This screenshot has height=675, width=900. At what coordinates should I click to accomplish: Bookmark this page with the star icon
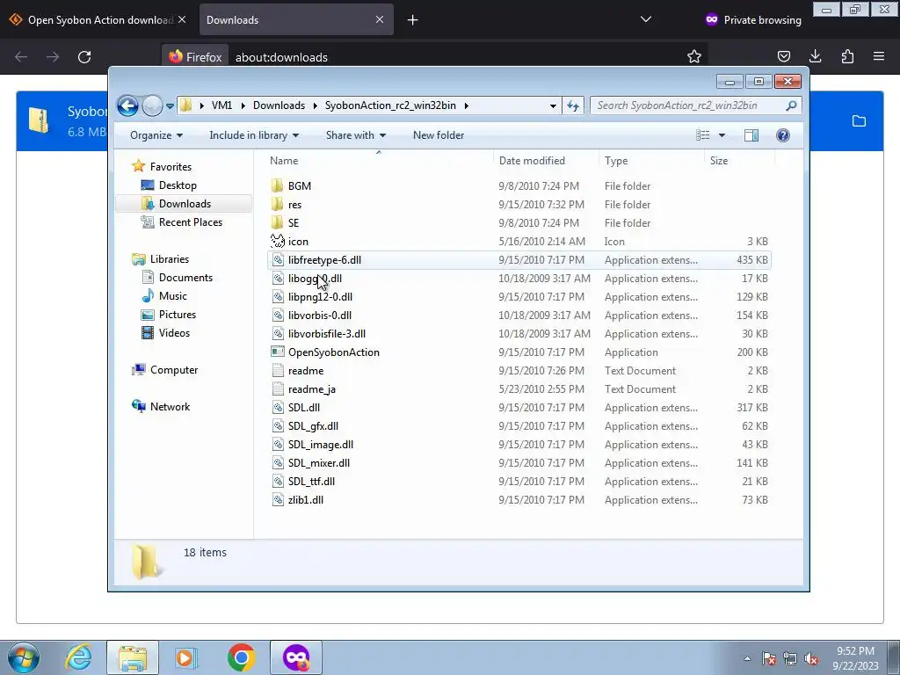pyautogui.click(x=694, y=56)
